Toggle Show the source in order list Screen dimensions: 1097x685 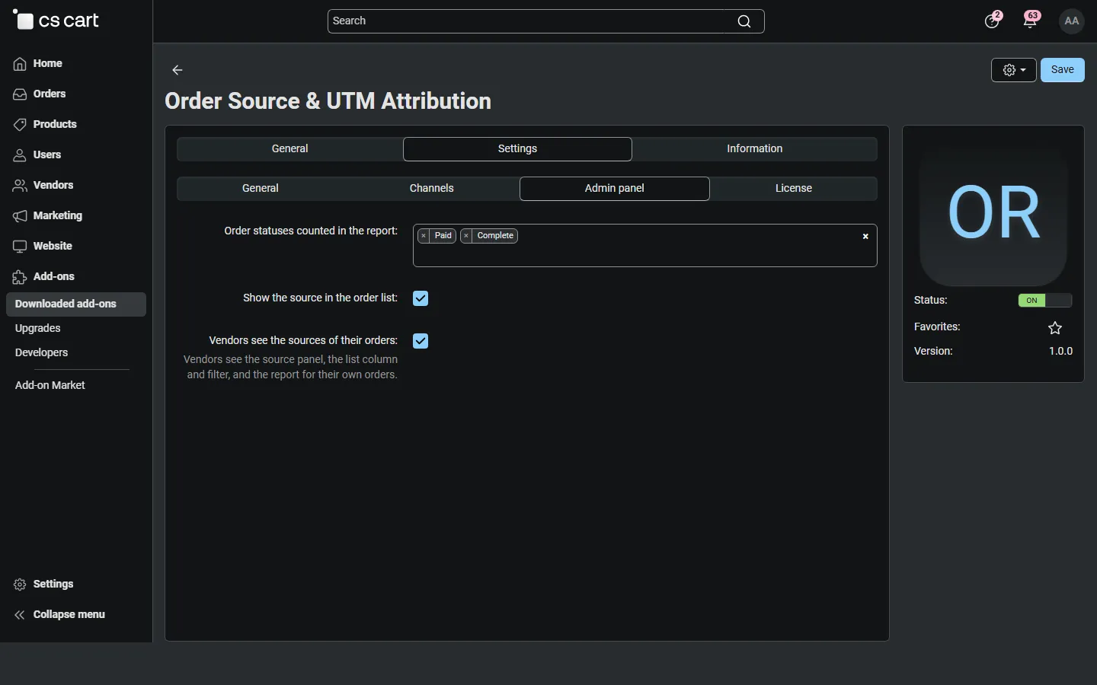click(x=421, y=298)
